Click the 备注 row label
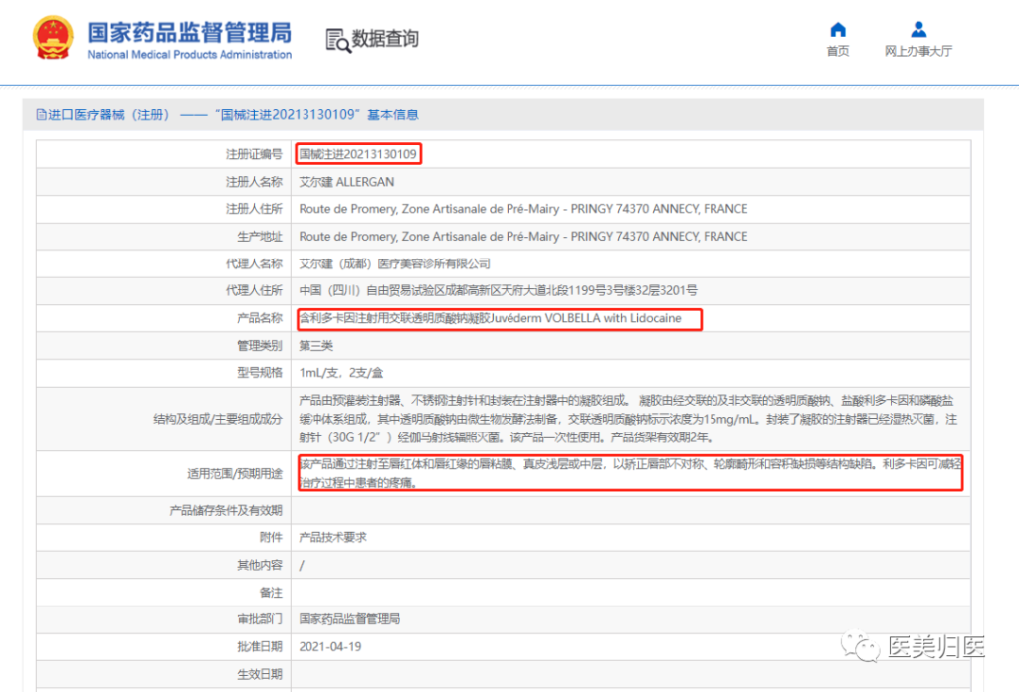The height and width of the screenshot is (692, 1019). click(x=271, y=592)
